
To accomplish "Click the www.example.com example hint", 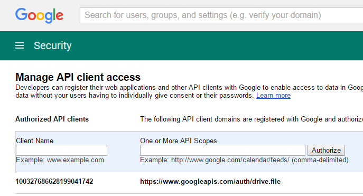I will [60, 160].
